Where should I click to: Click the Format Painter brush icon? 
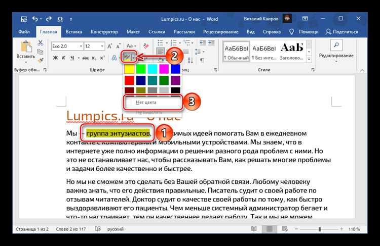41,60
